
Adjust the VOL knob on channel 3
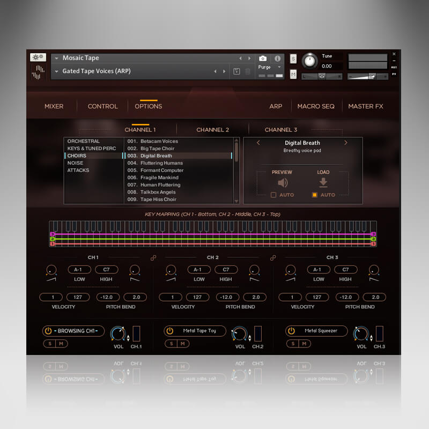click(x=361, y=334)
